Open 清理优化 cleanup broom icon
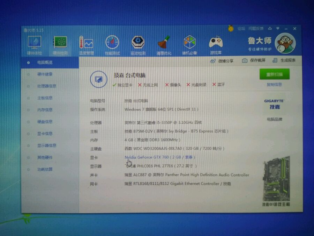This screenshot has width=314, height=236. (x=164, y=45)
